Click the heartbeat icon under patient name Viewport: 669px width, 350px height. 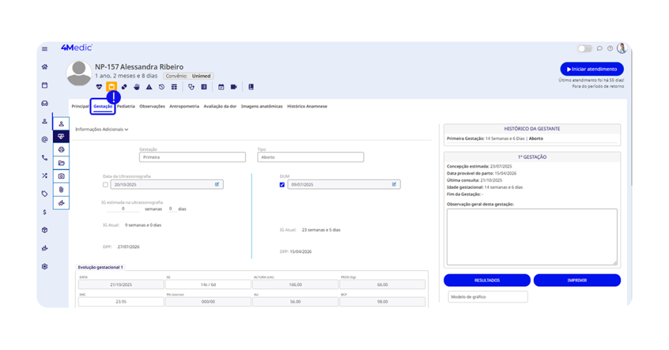(99, 87)
